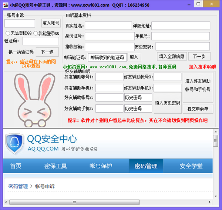Image resolution: width=222 pixels, height=210 pixels.
Task: Click 换一换验证码 to refresh the captcha
Action: (21, 52)
